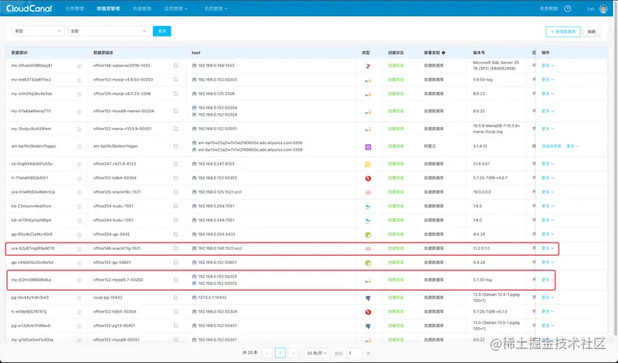Click seek help link in header
The width and height of the screenshot is (618, 363).
(x=549, y=9)
